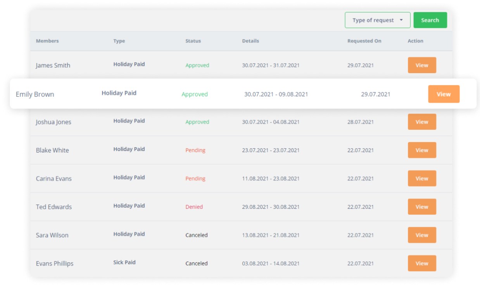Click dates 11.08.2021 - 23.08.2021
Screen dimensions: 480x287
[271, 178]
